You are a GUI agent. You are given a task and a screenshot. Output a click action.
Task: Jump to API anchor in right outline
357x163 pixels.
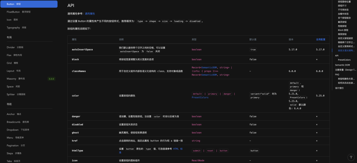337,55
